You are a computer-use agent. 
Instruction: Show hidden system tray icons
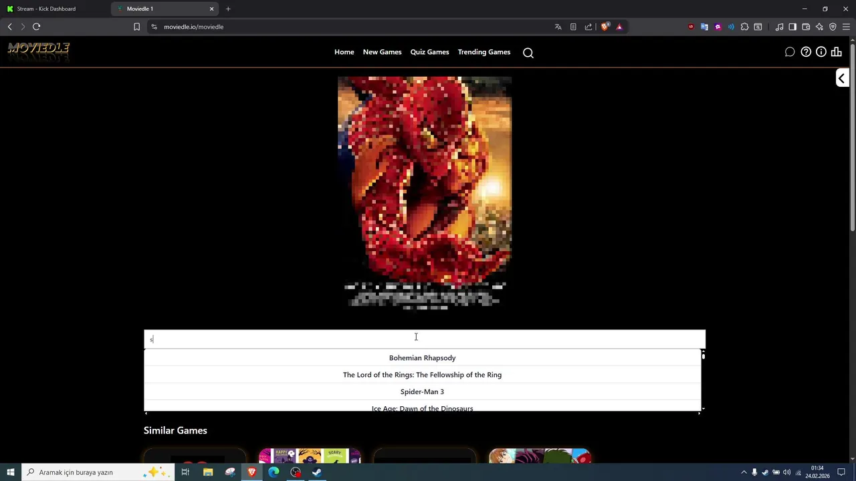point(744,472)
